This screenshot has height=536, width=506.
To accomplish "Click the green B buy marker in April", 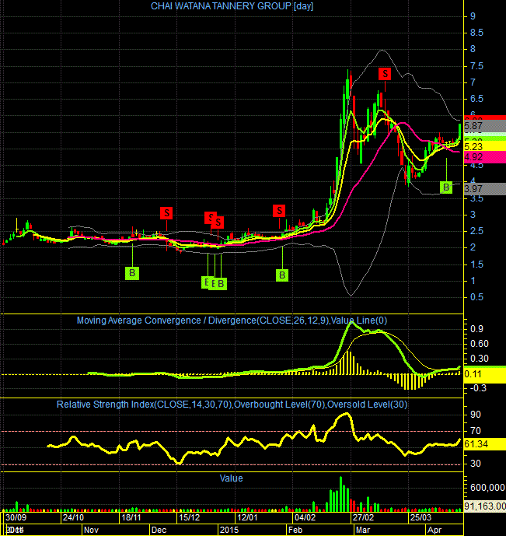I will (x=446, y=187).
